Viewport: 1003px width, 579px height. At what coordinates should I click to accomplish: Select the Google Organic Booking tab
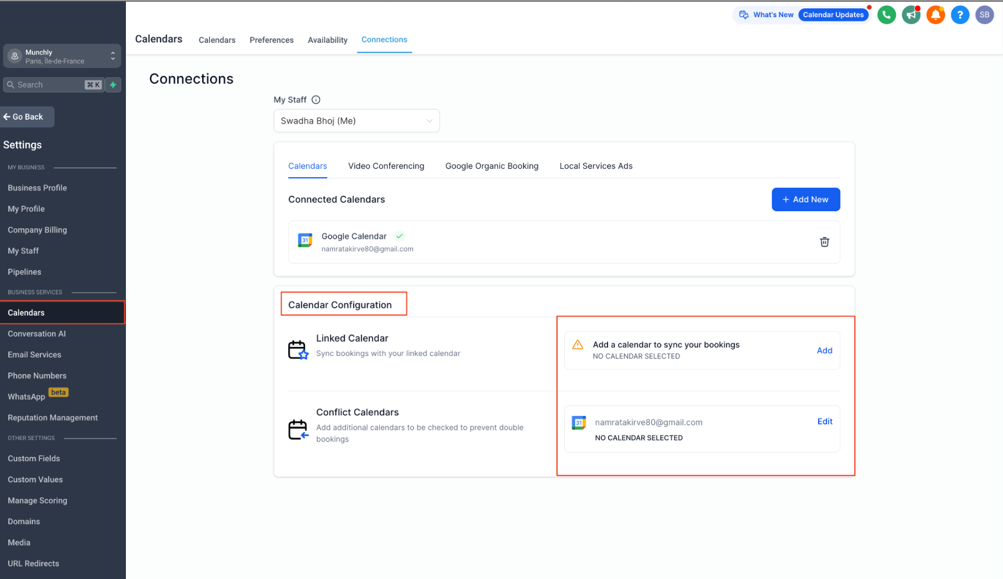[x=492, y=166]
